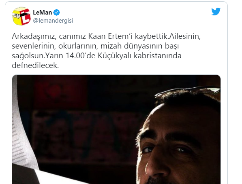Image resolution: width=242 pixels, height=184 pixels.
Task: Visit the @lemandergisi handle
Action: (53, 21)
